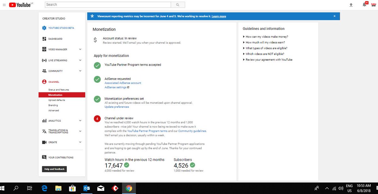Open AdSense settings link
The height and width of the screenshot is (194, 378).
point(117,87)
